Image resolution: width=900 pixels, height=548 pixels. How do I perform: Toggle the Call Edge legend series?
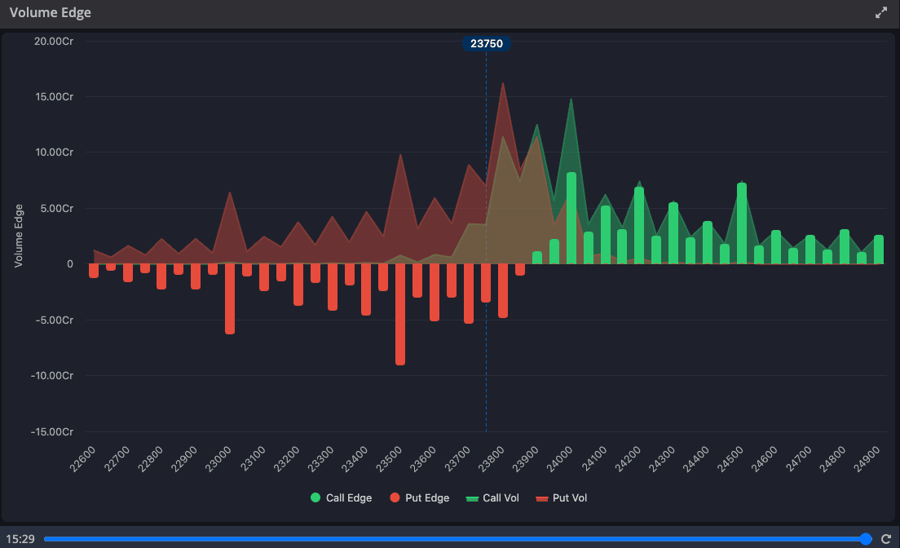(341, 497)
